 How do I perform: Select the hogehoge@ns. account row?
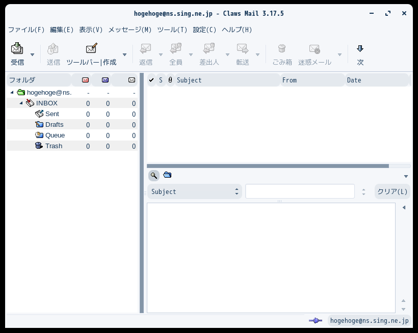pos(72,92)
